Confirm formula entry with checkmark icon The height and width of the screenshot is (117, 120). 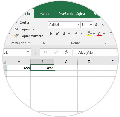click(x=56, y=52)
